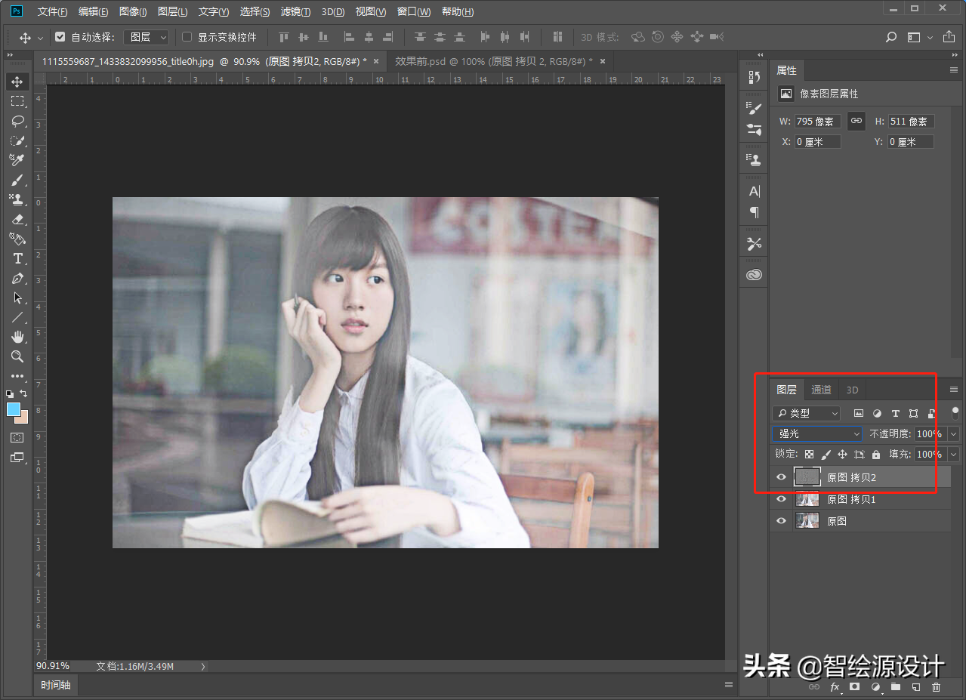Click the blue foreground color swatch

tap(14, 409)
